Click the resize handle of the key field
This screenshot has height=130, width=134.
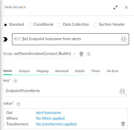126,95
